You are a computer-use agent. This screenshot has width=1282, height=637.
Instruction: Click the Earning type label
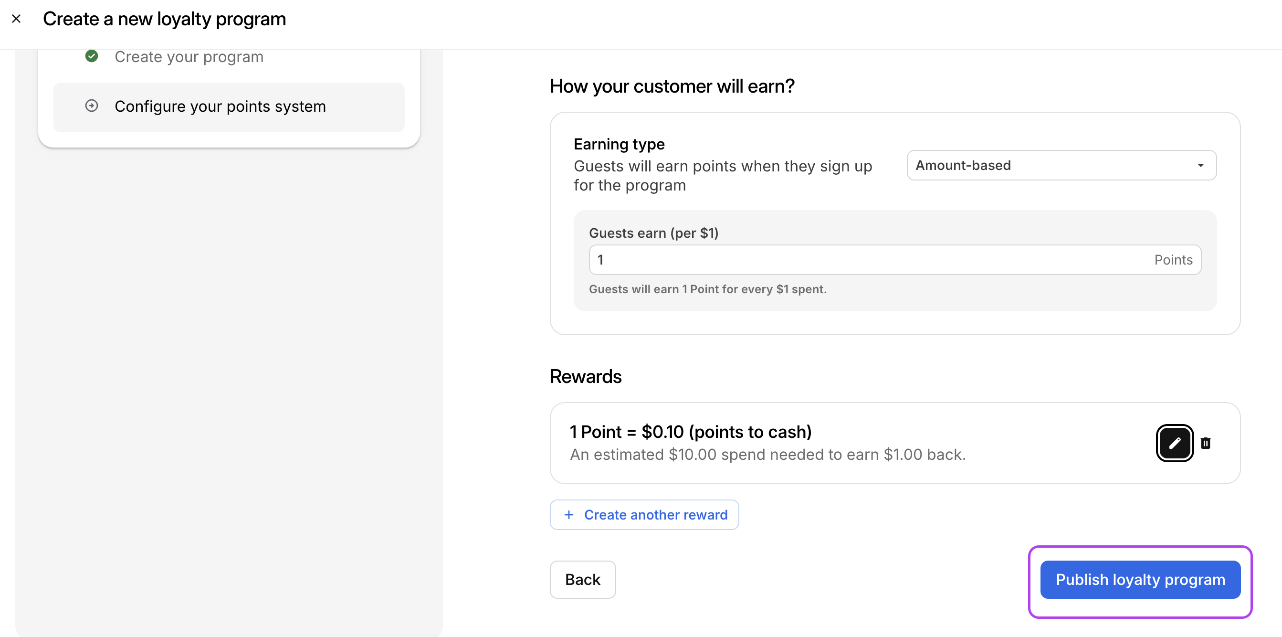click(619, 144)
